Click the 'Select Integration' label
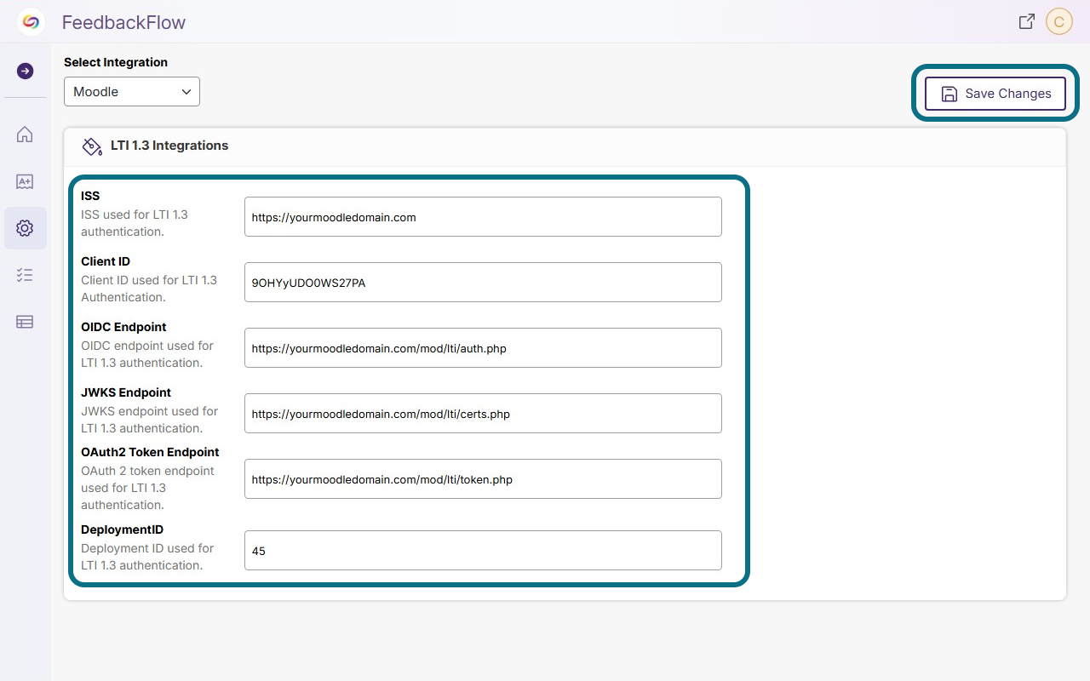1090x681 pixels. click(x=116, y=62)
